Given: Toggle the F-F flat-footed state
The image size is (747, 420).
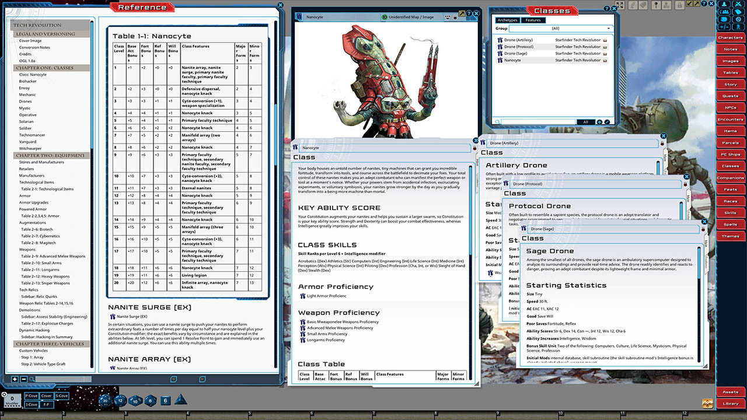Looking at the screenshot, I should (46, 404).
